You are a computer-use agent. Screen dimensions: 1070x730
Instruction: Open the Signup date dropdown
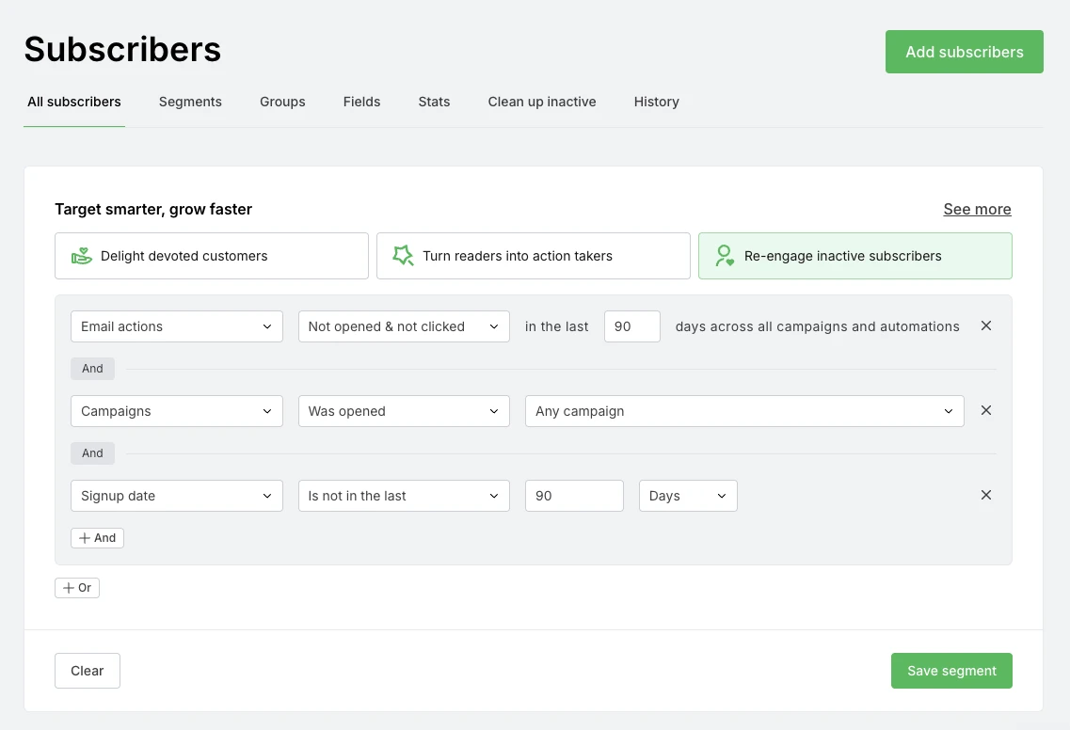177,496
